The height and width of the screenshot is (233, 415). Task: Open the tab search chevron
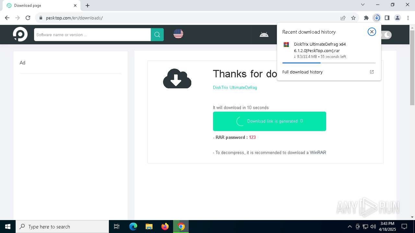[x=363, y=5]
